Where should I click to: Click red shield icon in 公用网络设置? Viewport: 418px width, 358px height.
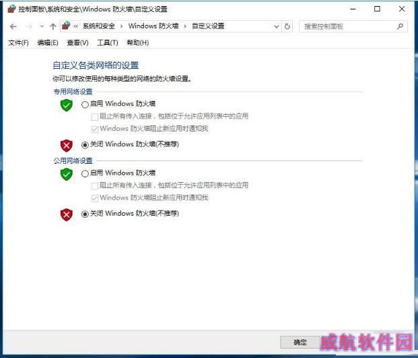[x=67, y=215]
